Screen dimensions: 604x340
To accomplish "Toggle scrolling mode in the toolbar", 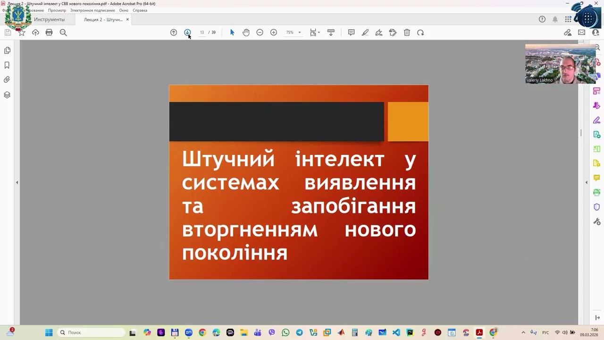I will 331,33.
